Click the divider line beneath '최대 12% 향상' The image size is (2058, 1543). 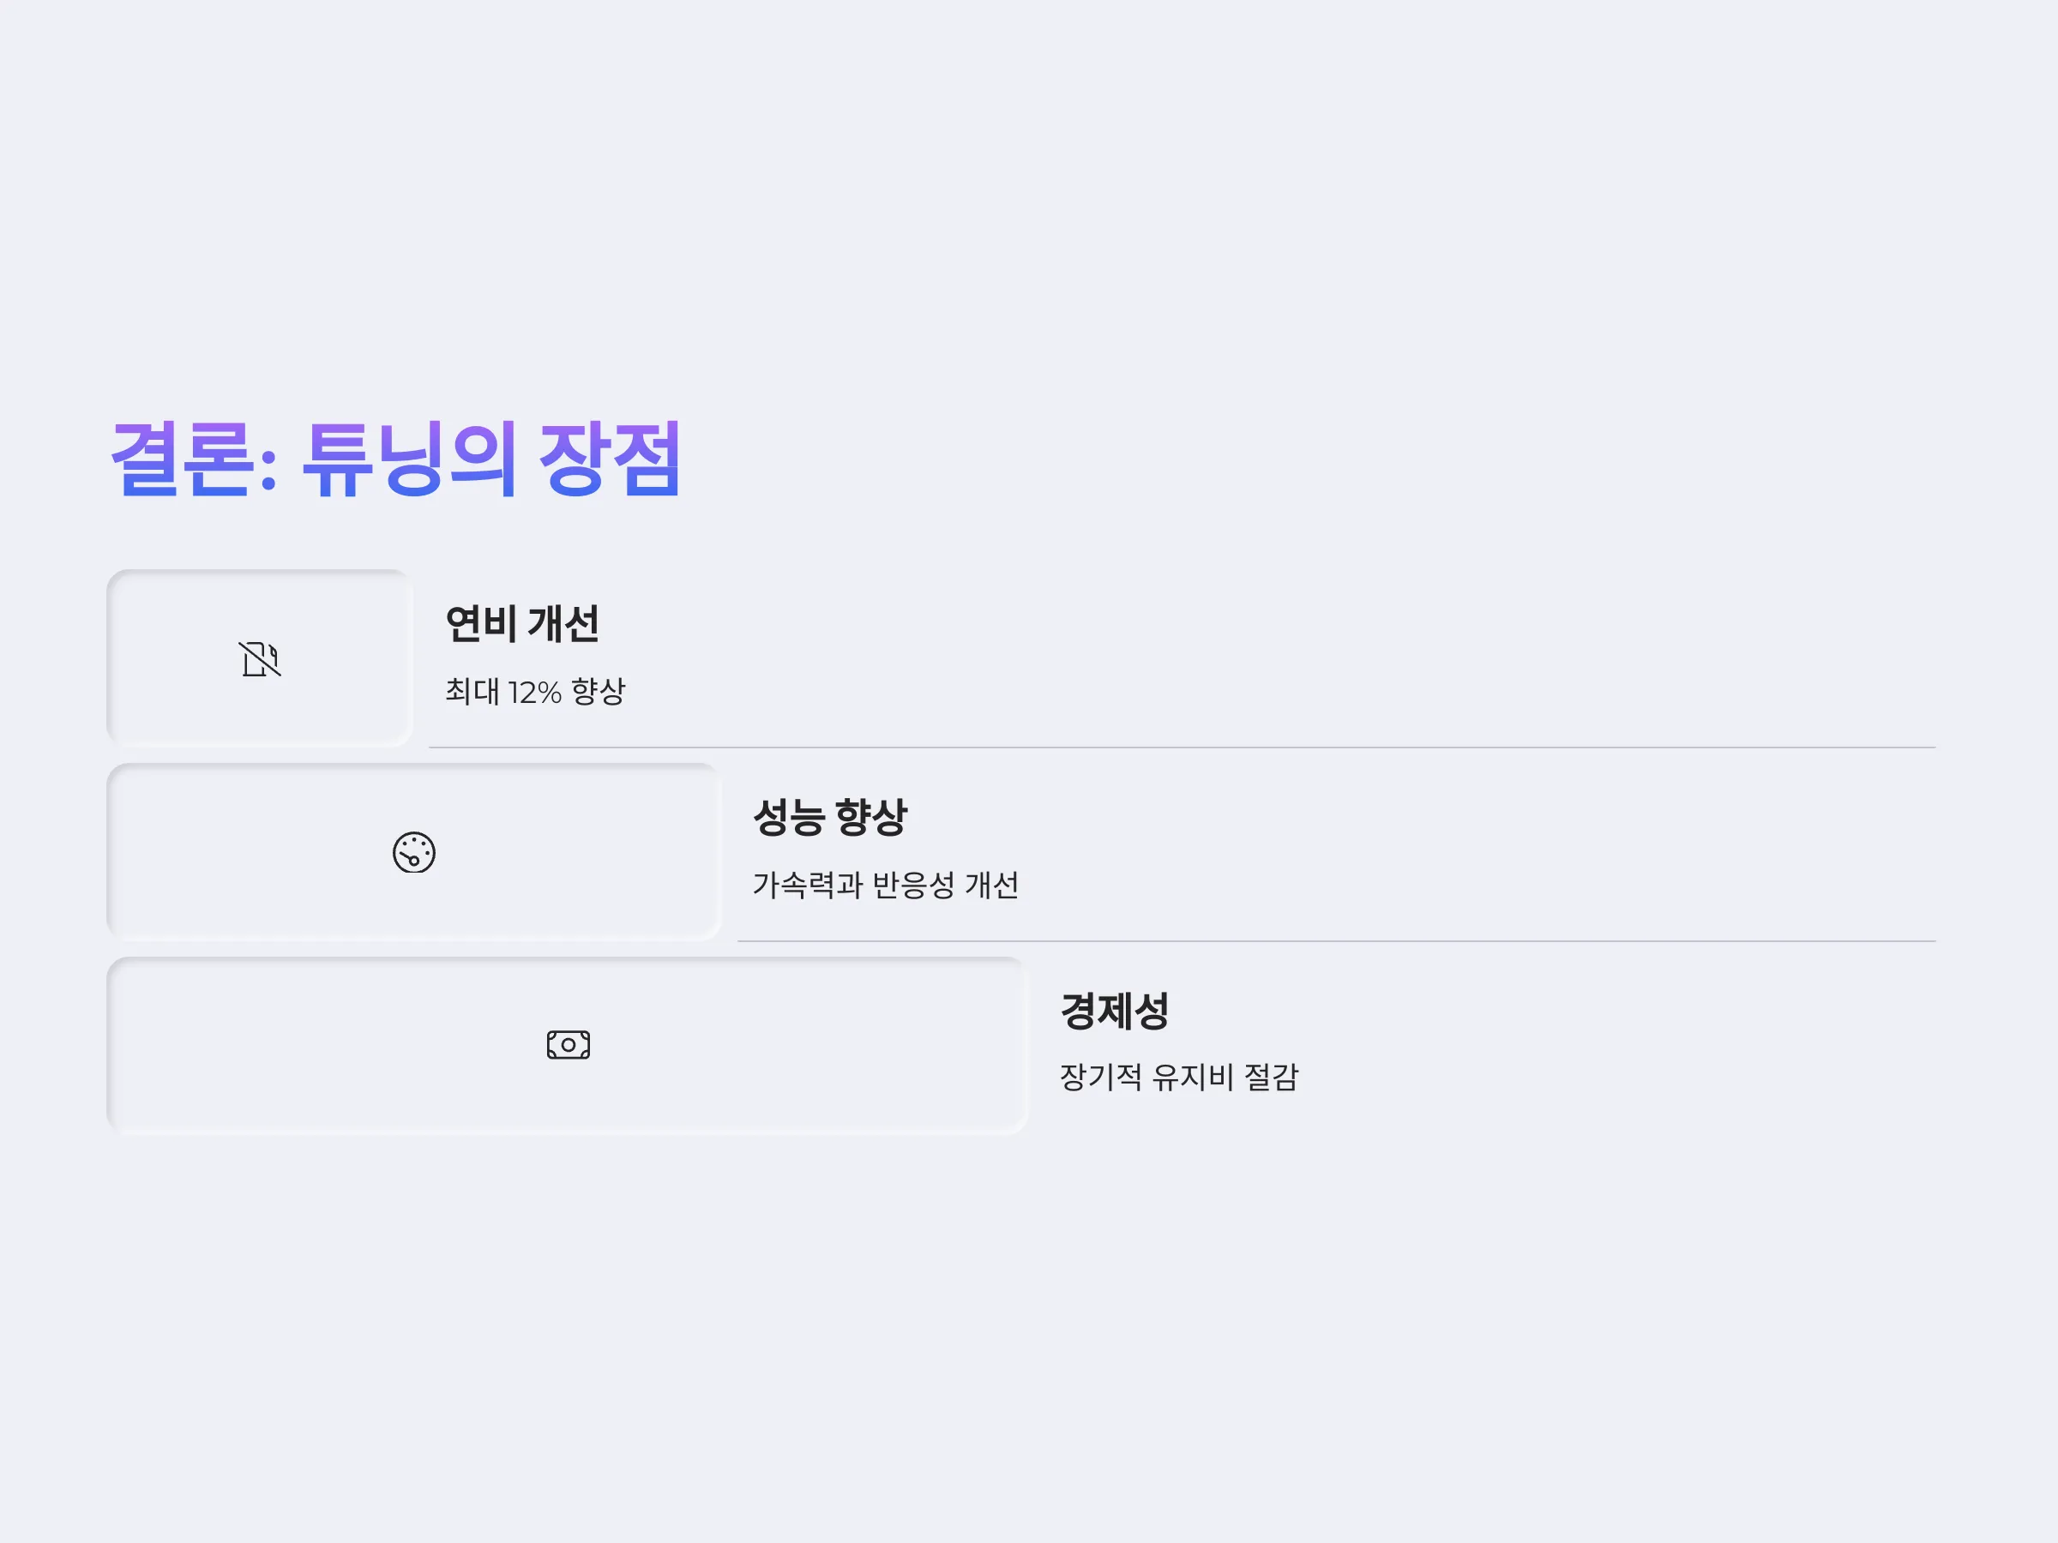[x=1182, y=747]
